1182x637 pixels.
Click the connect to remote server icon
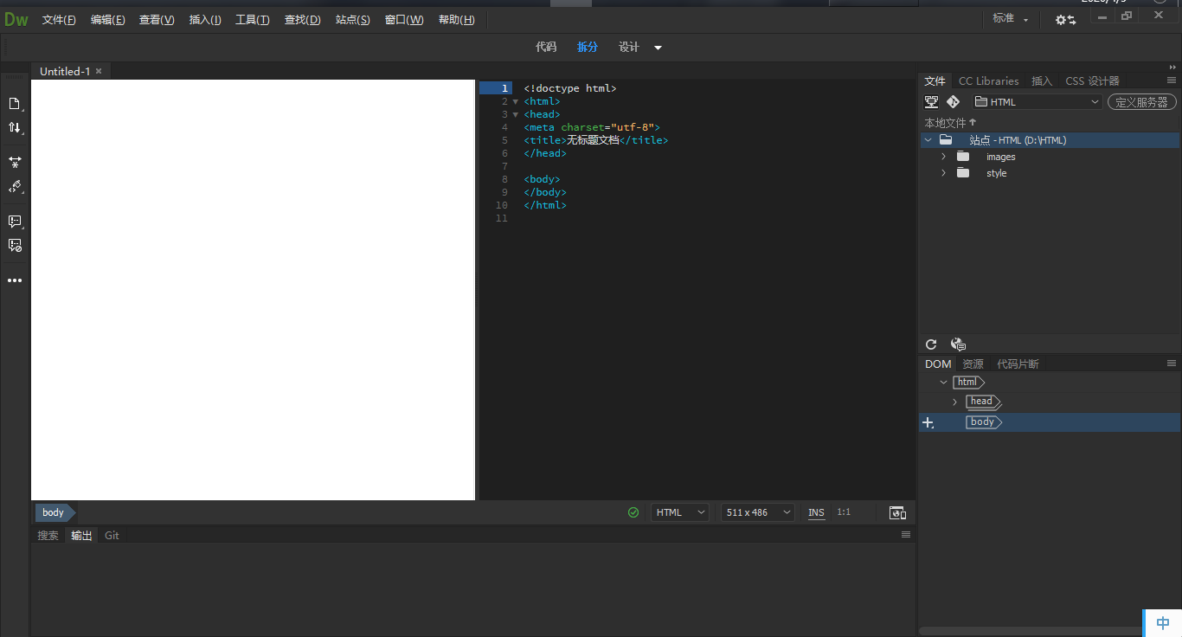932,101
